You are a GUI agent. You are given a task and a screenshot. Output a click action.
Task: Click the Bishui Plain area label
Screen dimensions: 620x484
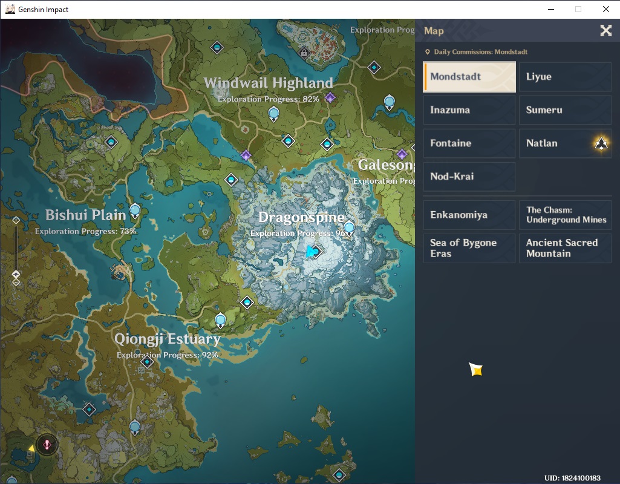click(x=85, y=215)
